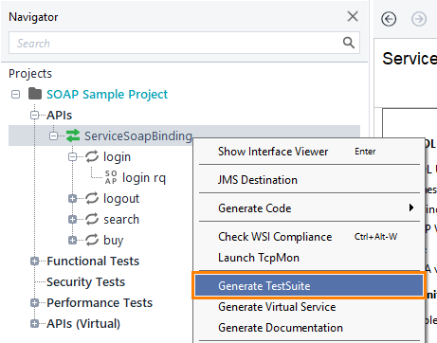
Task: Select the search operation label
Action: point(121,219)
